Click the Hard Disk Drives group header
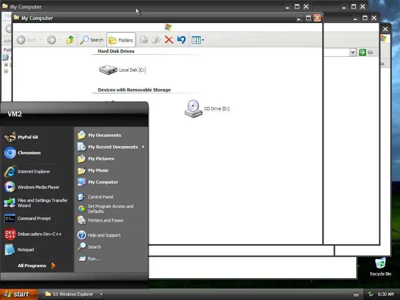Viewport: 400px width, 300px height. (x=116, y=51)
